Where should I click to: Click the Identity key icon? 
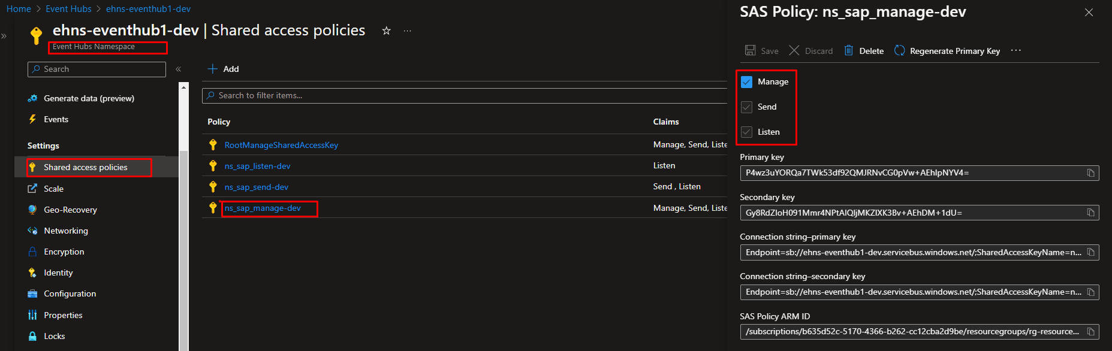point(32,273)
